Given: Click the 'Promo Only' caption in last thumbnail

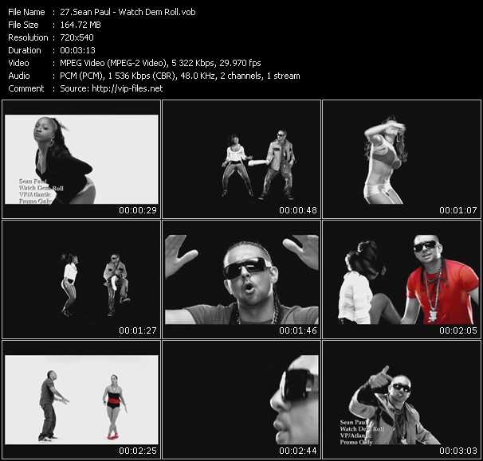Looking at the screenshot, I should tap(356, 442).
